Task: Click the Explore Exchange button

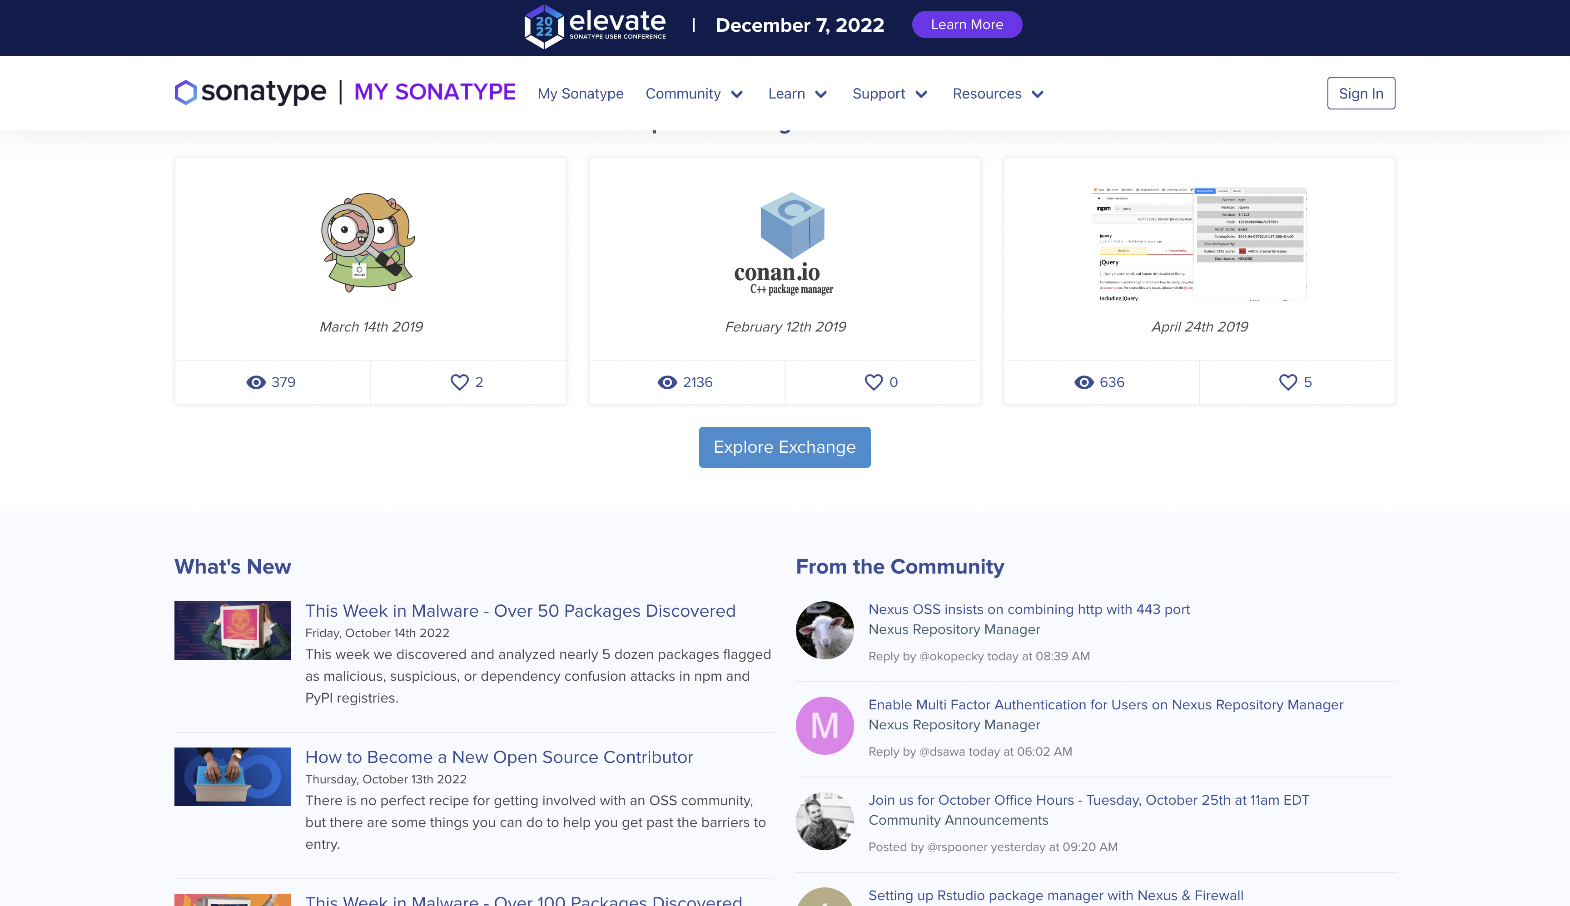Action: [785, 447]
